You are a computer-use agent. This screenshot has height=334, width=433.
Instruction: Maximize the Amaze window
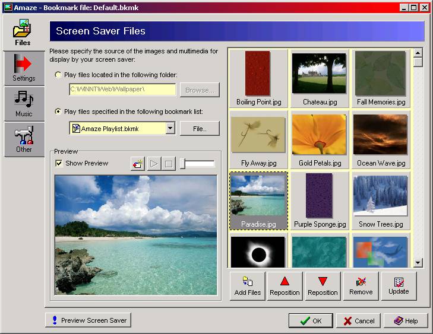[413, 8]
